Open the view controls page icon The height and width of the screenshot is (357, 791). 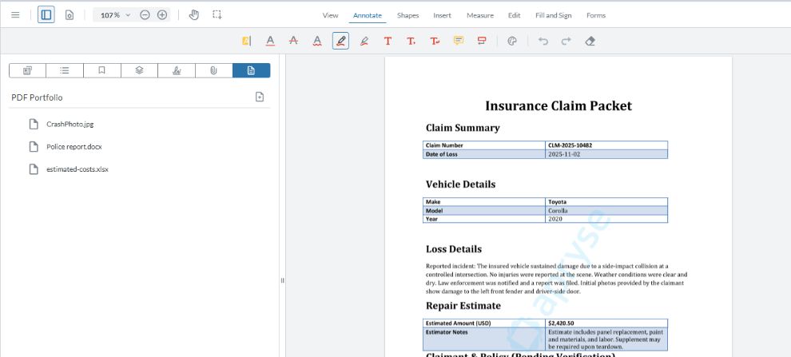(x=69, y=15)
